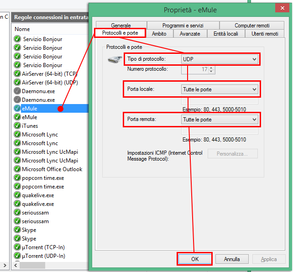Click the serial port connector icon in Protocolli e porte
The height and width of the screenshot is (272, 293).
coord(115,59)
